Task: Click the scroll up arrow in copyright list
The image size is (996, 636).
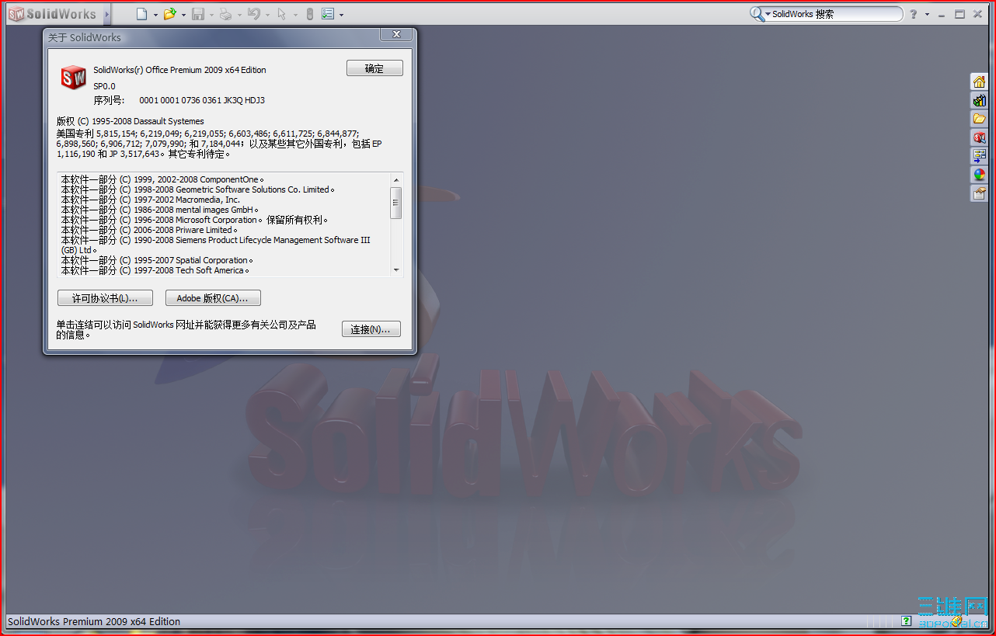Action: click(x=396, y=179)
